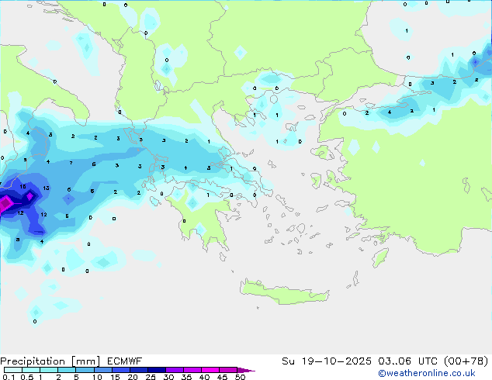Click the 40–45 mm magenta legend swatch
The image size is (492, 380).
click(x=210, y=370)
